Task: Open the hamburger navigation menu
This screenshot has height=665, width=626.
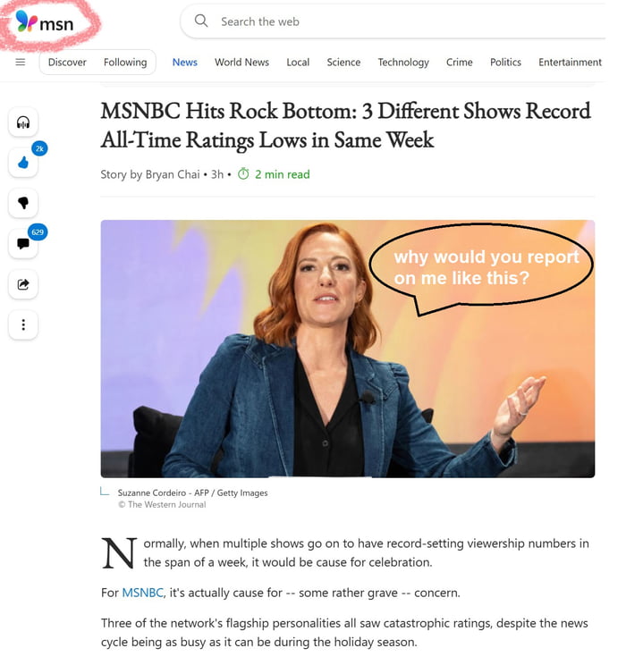Action: (21, 63)
